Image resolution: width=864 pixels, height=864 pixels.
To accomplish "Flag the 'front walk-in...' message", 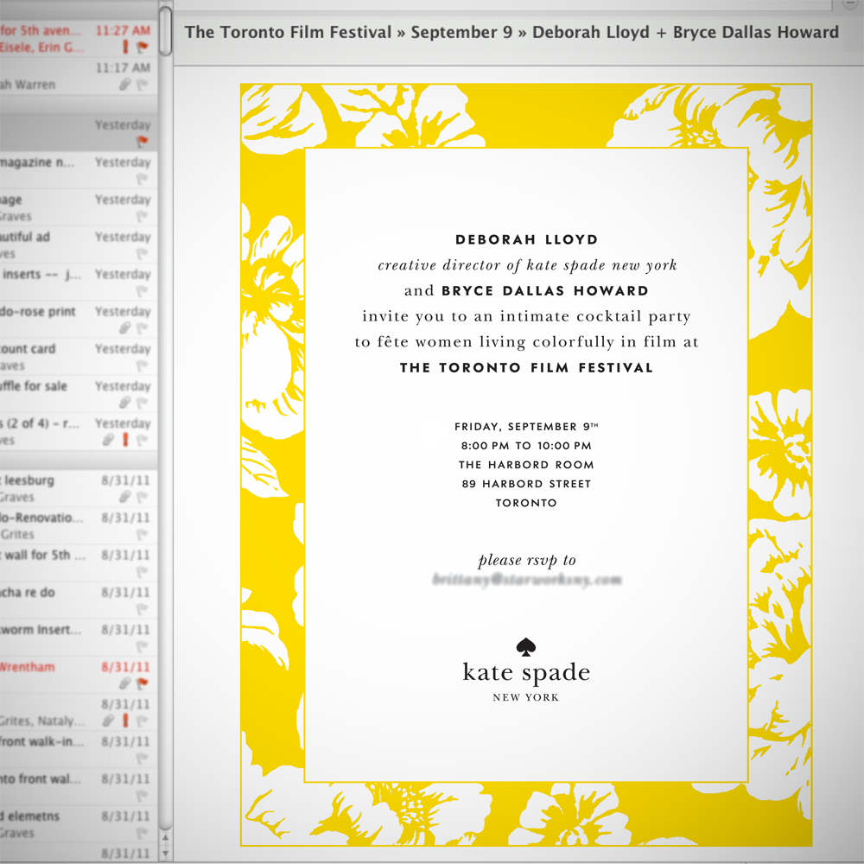I will click(x=143, y=759).
